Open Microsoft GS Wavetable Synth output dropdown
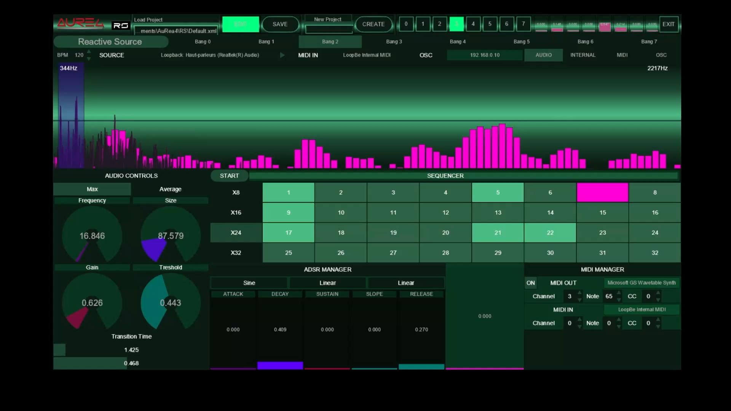The image size is (731, 411). (642, 283)
